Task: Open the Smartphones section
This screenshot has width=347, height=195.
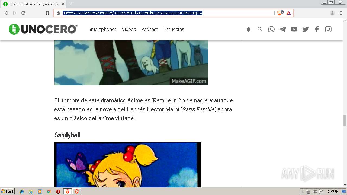Action: point(102,29)
